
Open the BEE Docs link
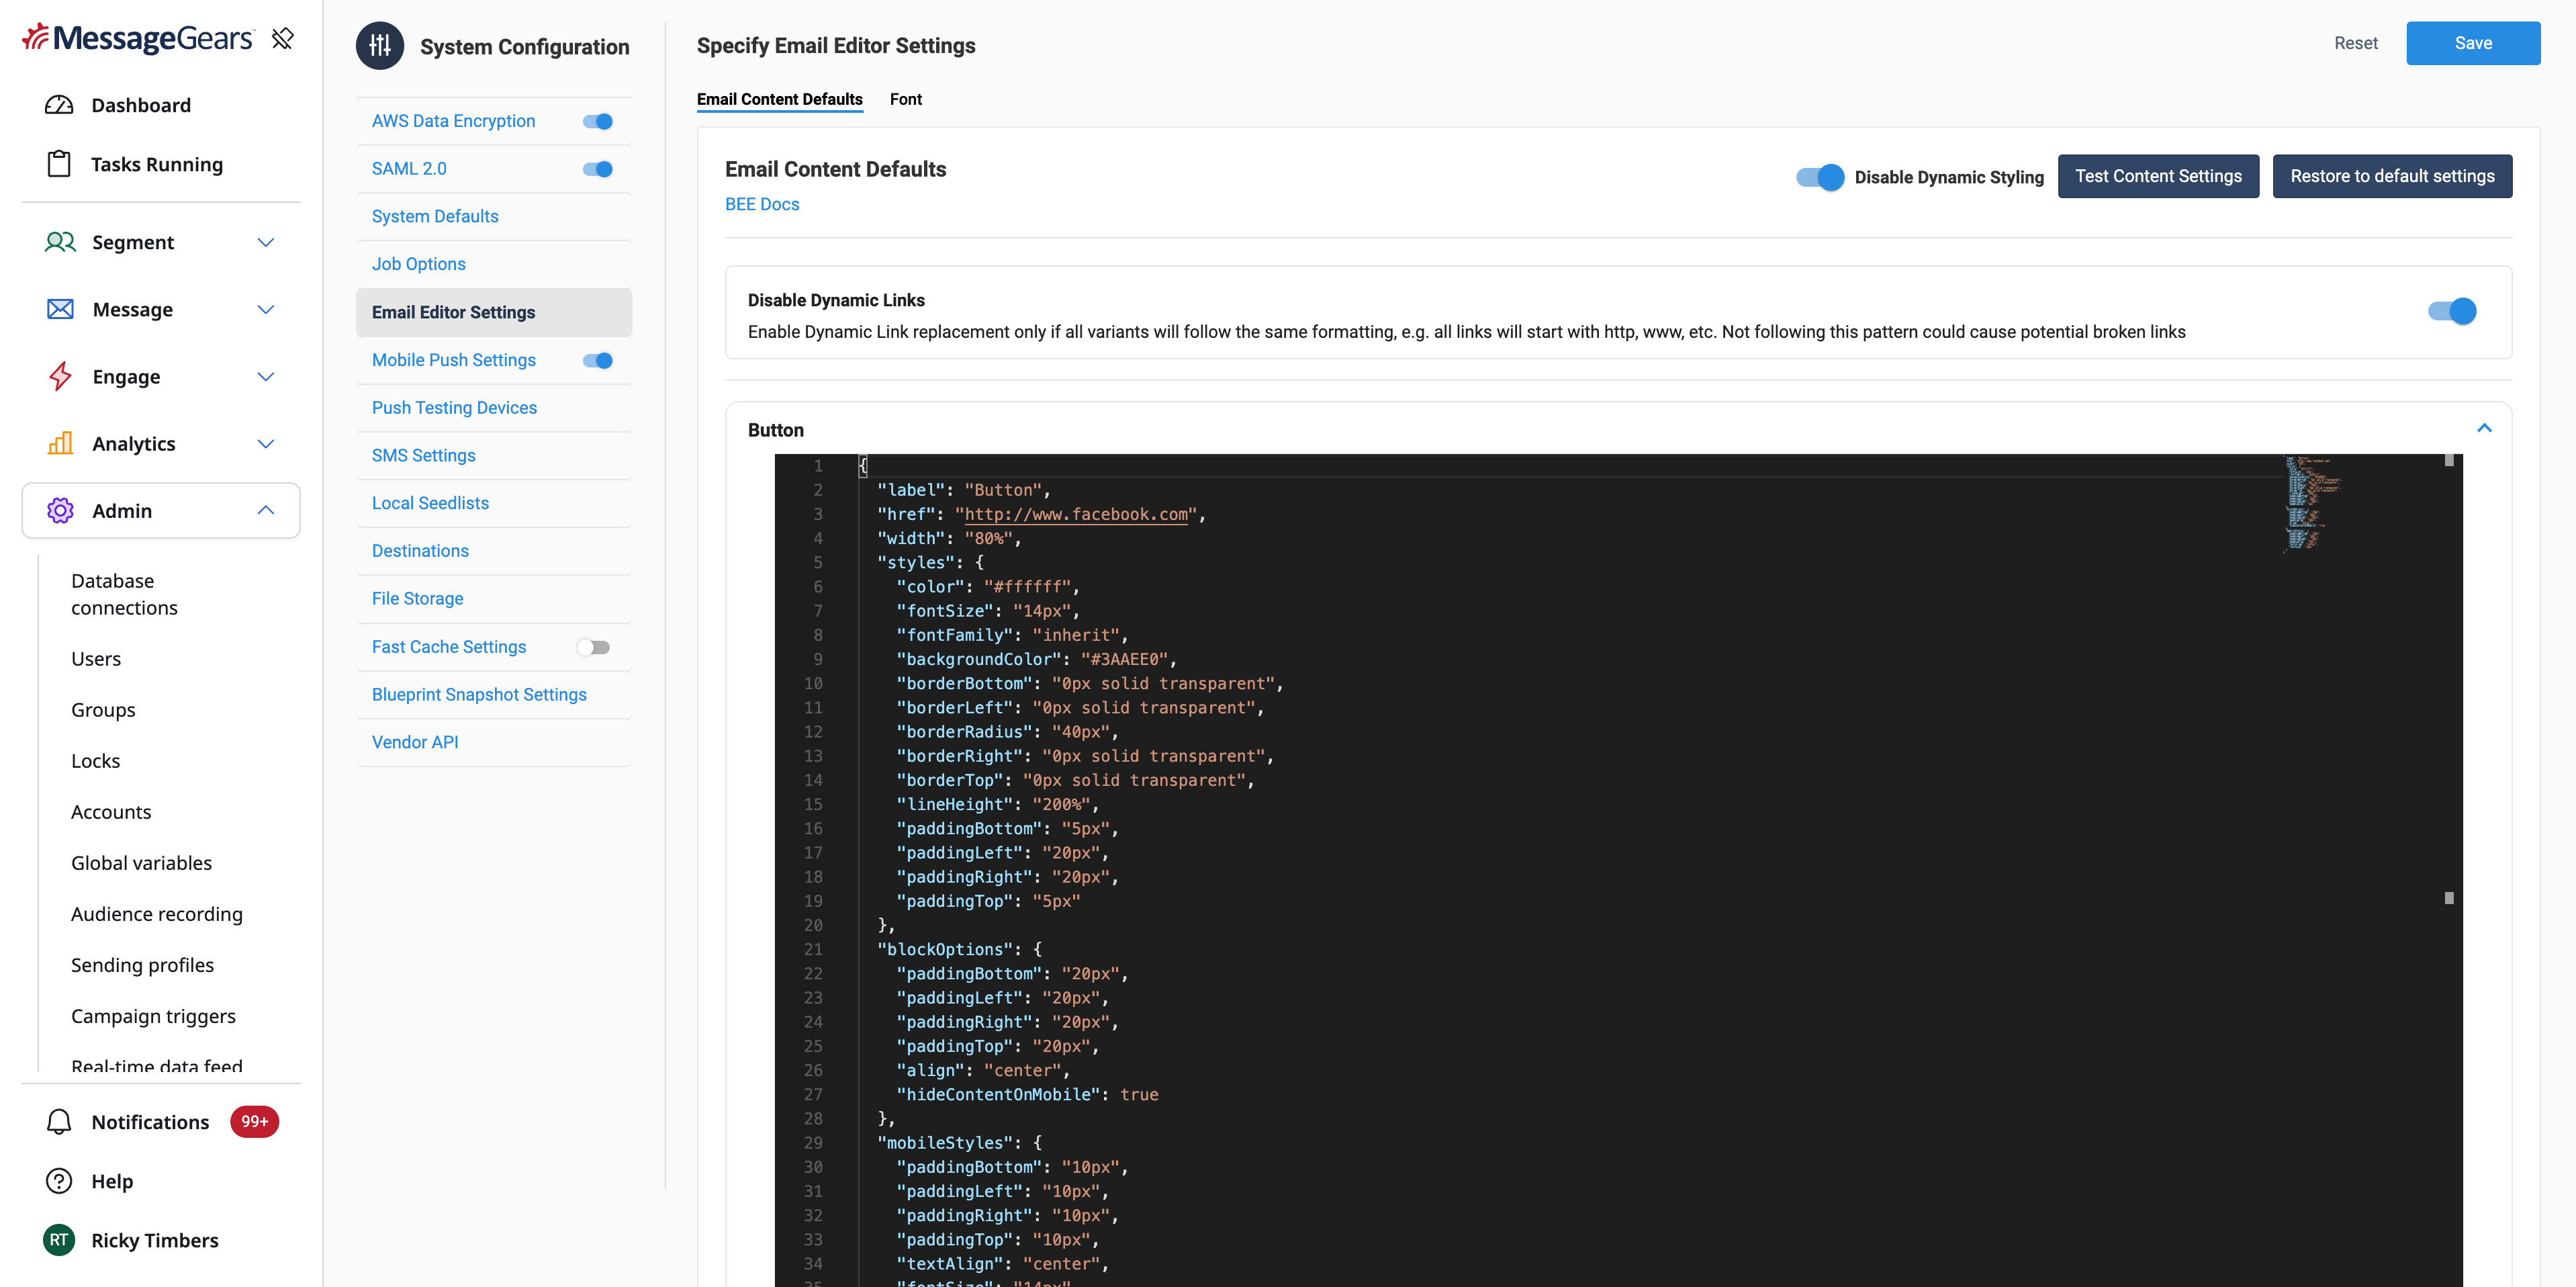pos(762,204)
